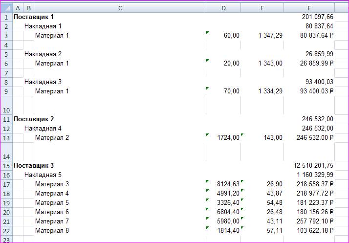The height and width of the screenshot is (243, 349).
Task: Select column C header
Action: click(120, 8)
